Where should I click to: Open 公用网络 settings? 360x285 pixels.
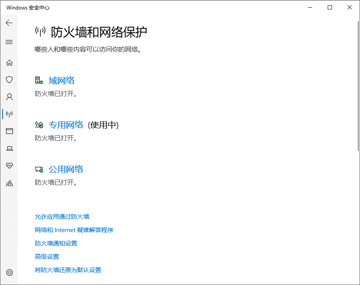[66, 169]
